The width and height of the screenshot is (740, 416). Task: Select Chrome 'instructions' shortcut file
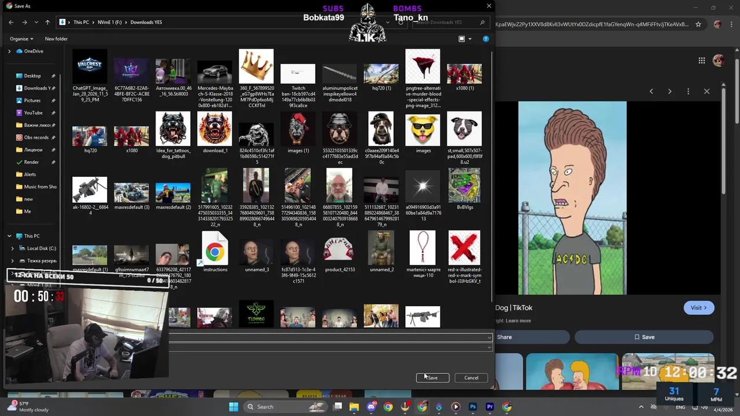[x=215, y=252]
